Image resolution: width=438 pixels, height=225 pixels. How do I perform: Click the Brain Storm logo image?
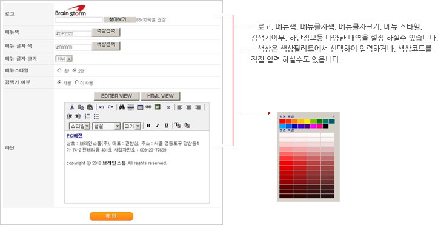coord(71,11)
